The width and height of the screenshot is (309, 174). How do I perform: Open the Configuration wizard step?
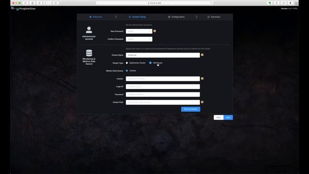(x=176, y=17)
